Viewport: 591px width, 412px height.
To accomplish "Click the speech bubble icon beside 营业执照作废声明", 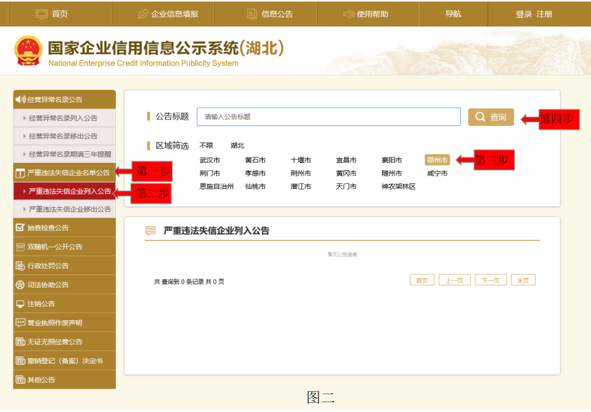I will coord(20,323).
